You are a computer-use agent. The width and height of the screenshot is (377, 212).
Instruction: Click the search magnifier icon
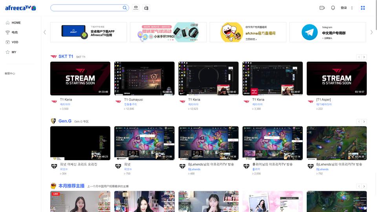pos(124,8)
